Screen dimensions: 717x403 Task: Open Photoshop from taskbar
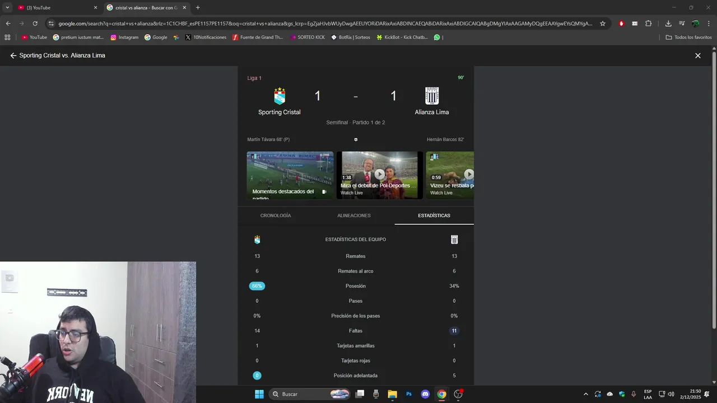[x=409, y=394]
